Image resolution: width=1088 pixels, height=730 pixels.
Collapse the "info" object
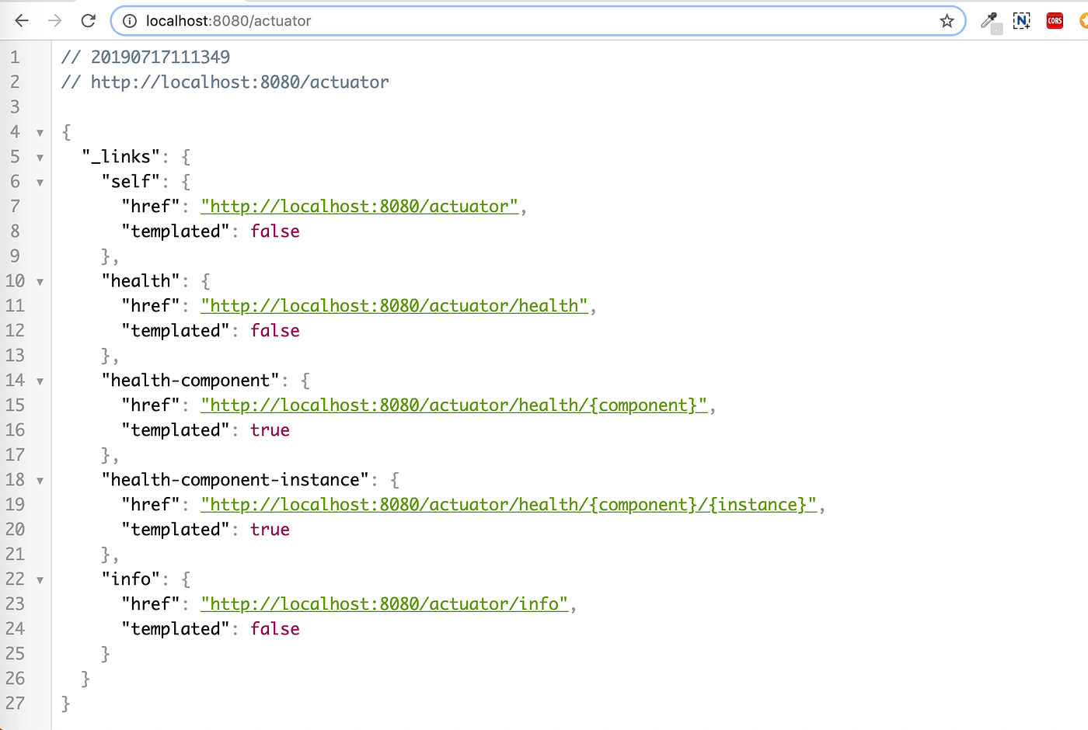[39, 579]
